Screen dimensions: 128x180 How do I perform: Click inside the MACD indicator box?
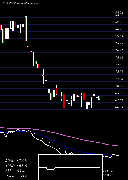pos(70,167)
